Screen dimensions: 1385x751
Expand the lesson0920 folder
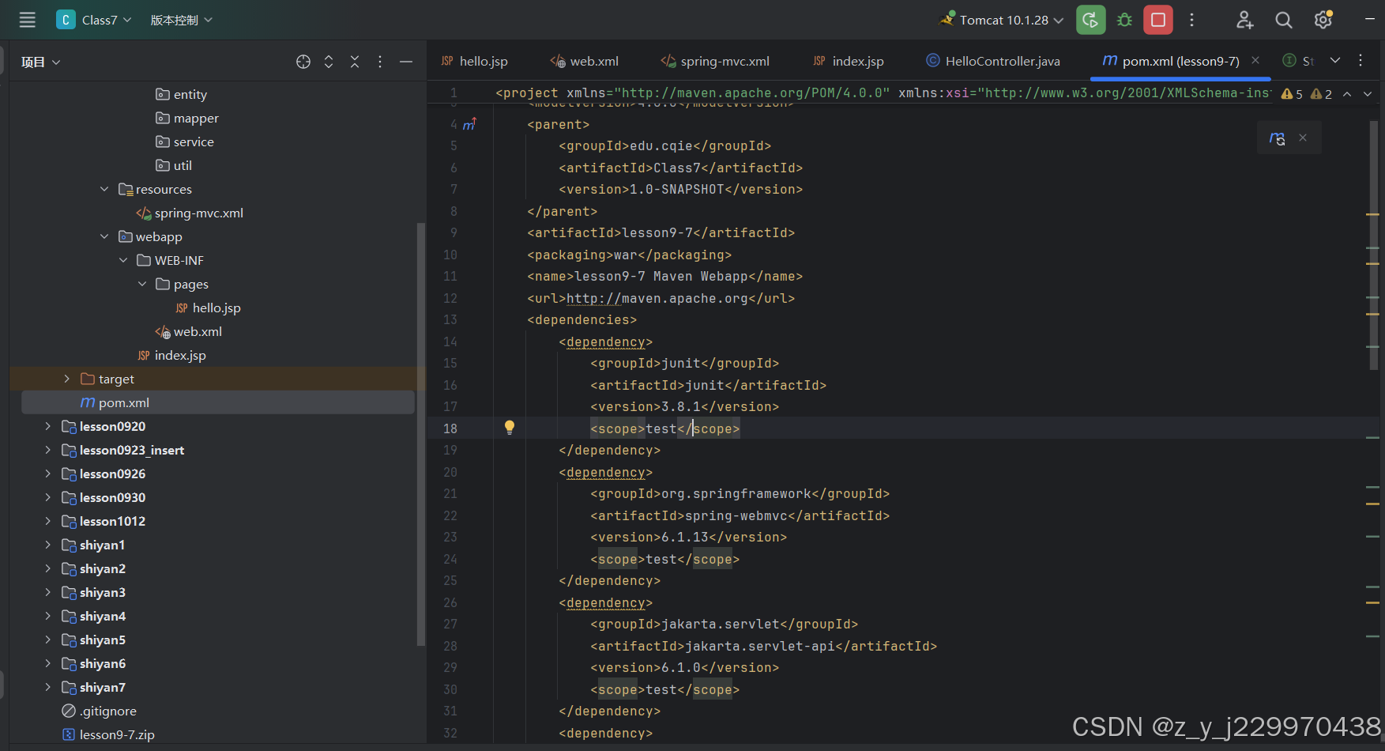(x=47, y=426)
